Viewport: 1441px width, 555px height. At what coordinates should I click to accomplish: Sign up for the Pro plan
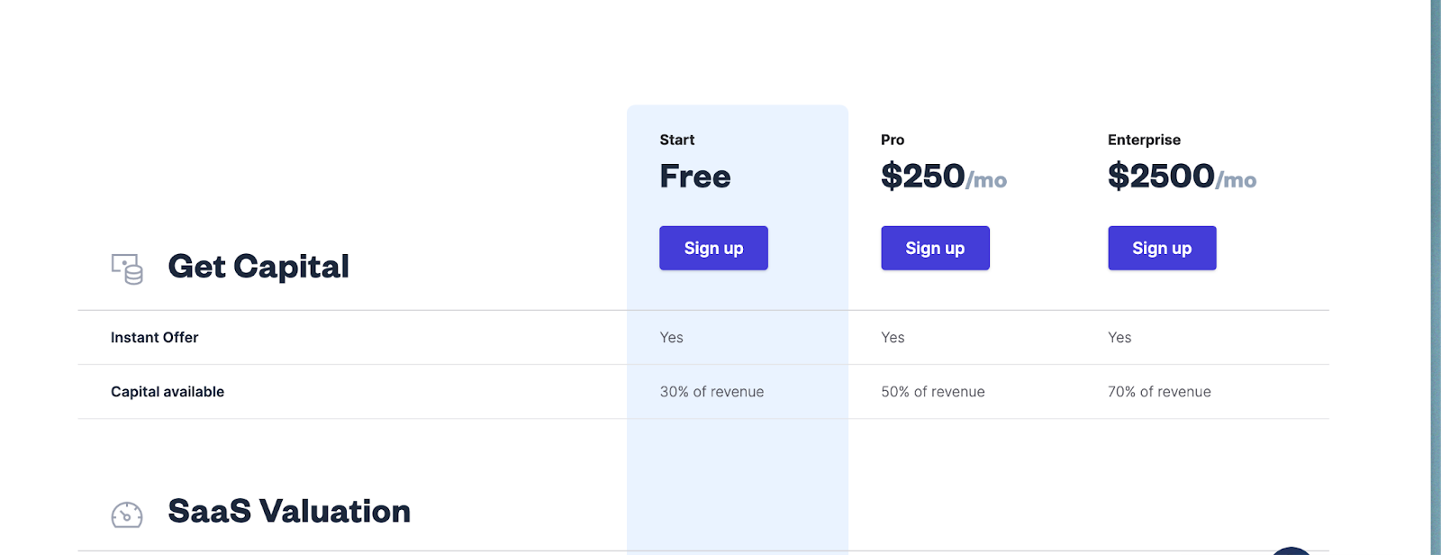tap(935, 248)
